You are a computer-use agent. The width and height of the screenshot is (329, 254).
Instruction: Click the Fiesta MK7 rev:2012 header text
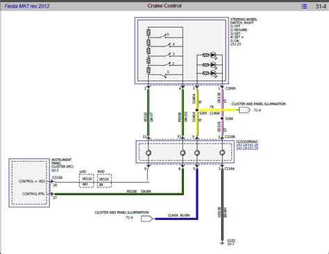coord(27,6)
